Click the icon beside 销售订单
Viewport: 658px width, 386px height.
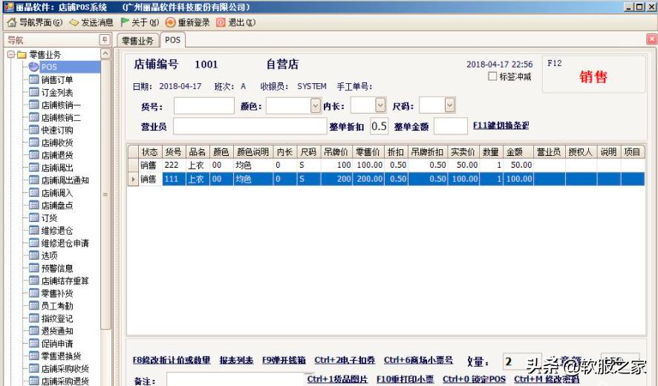click(34, 79)
